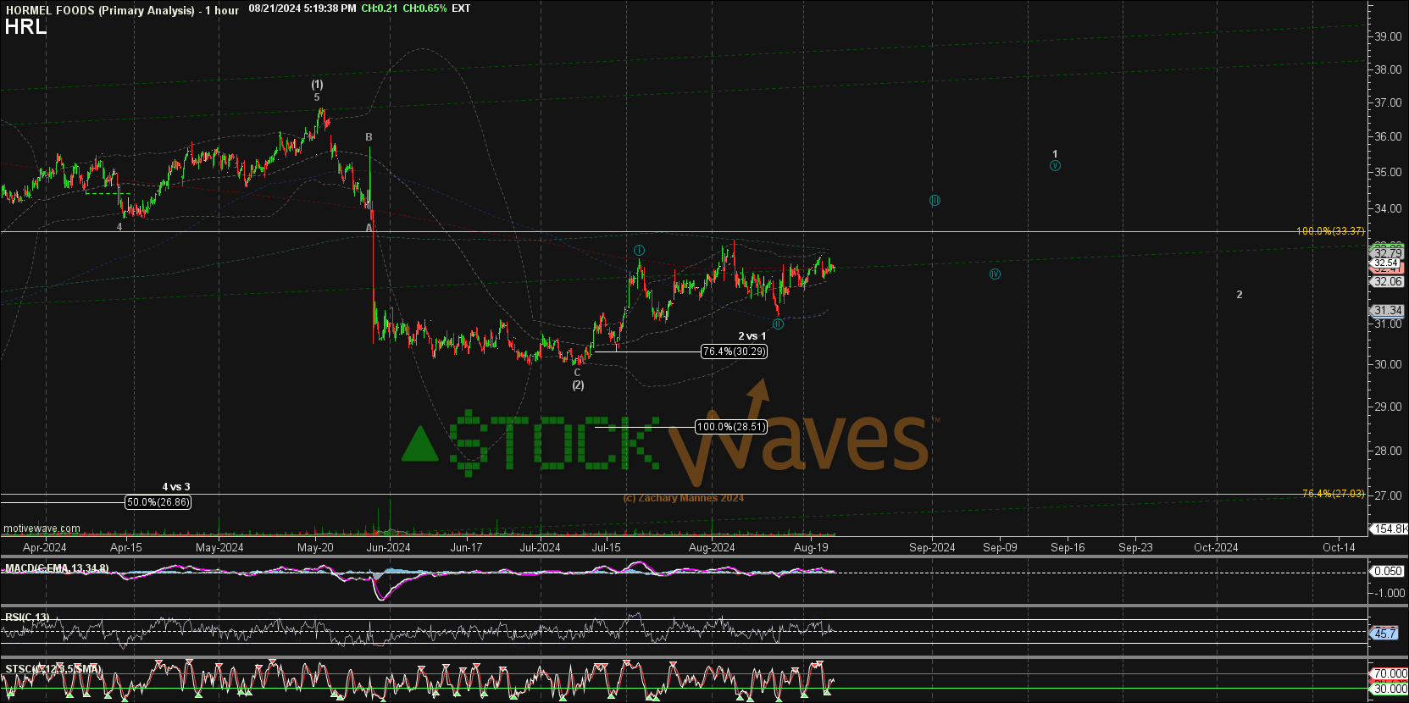This screenshot has width=1409, height=703.
Task: Click the 08/21/2024 5:19:38 PM timestamp
Action: point(302,8)
